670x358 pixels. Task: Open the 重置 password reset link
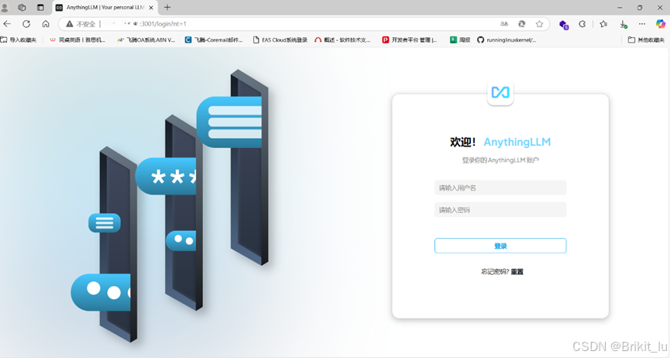tap(517, 272)
